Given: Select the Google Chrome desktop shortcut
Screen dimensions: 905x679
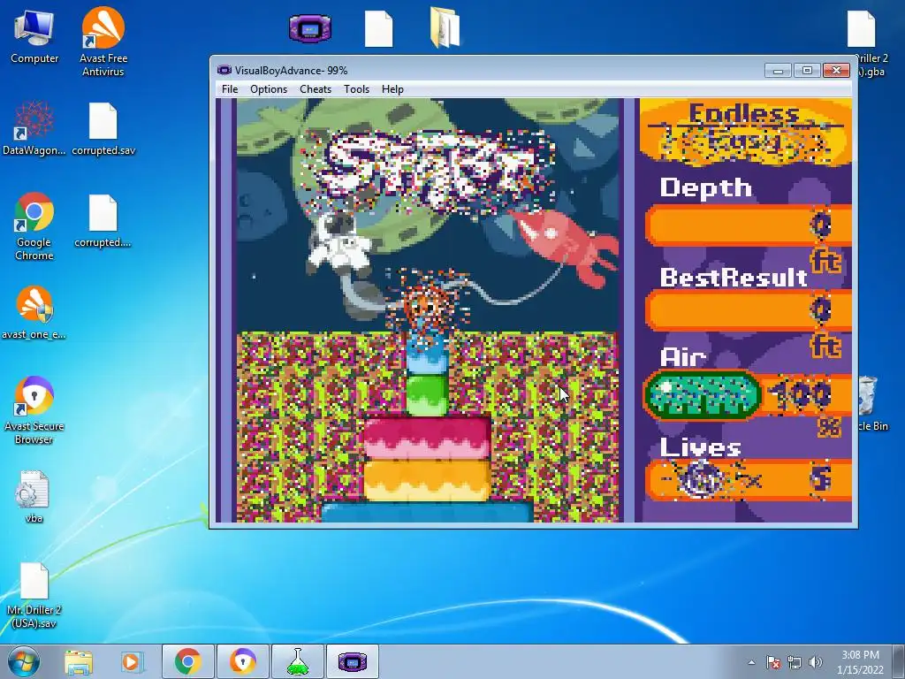Looking at the screenshot, I should (34, 226).
